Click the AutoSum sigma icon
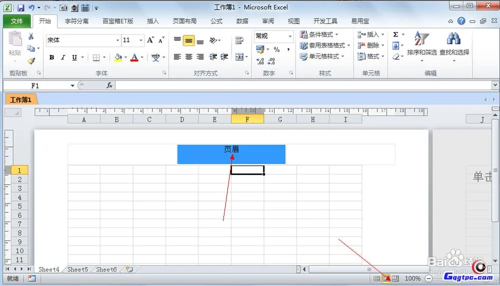The width and height of the screenshot is (500, 286). (395, 34)
